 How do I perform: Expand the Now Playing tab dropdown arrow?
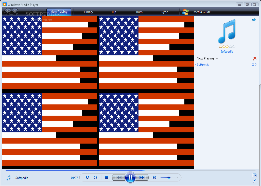pos(59,15)
